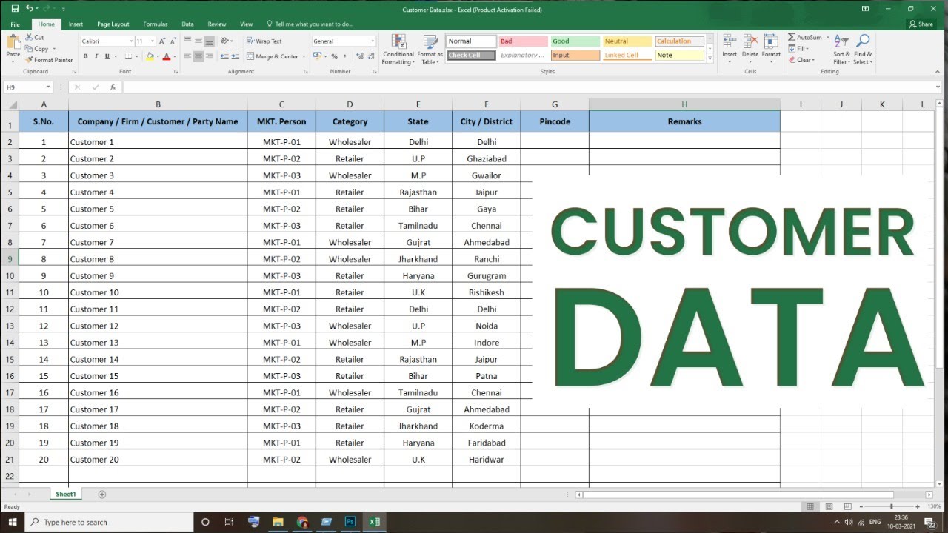This screenshot has width=948, height=533.
Task: Open the Sort & Filter menu
Action: [841, 50]
